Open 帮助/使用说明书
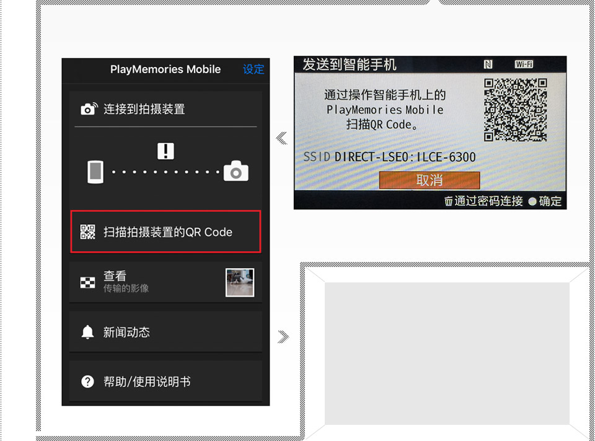 pos(146,382)
